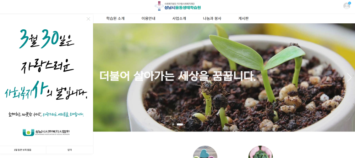Select the active pill-shaped carousel indicator
The image size is (355, 158).
pyautogui.click(x=180, y=124)
